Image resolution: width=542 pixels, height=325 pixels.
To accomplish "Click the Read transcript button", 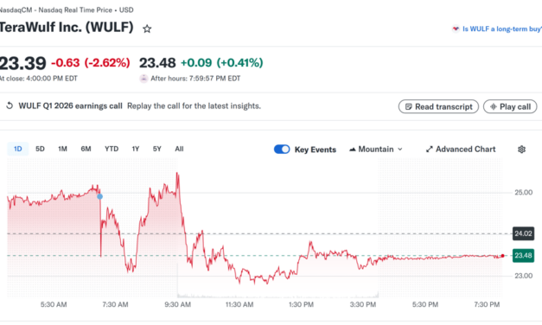I will (438, 107).
